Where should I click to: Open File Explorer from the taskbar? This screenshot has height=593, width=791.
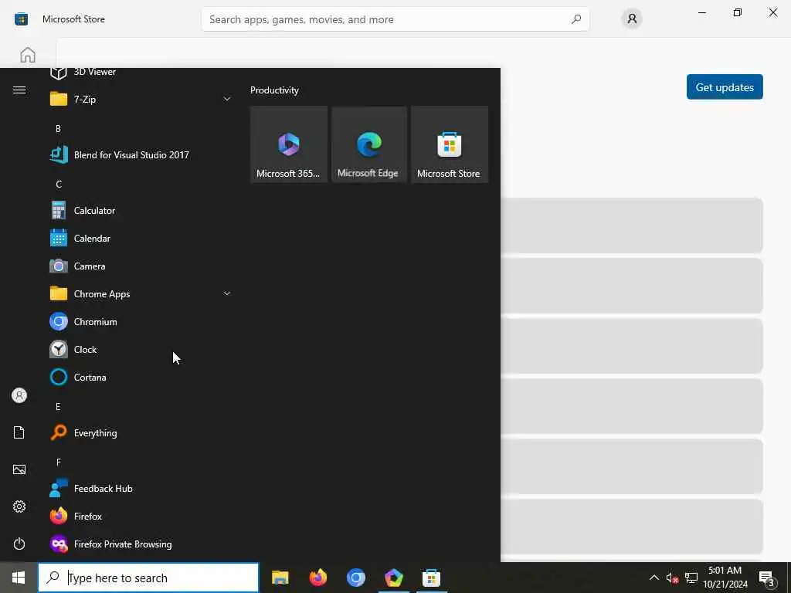(x=280, y=578)
